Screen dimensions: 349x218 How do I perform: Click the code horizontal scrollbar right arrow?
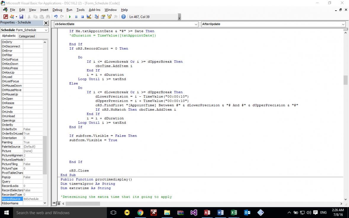point(341,204)
